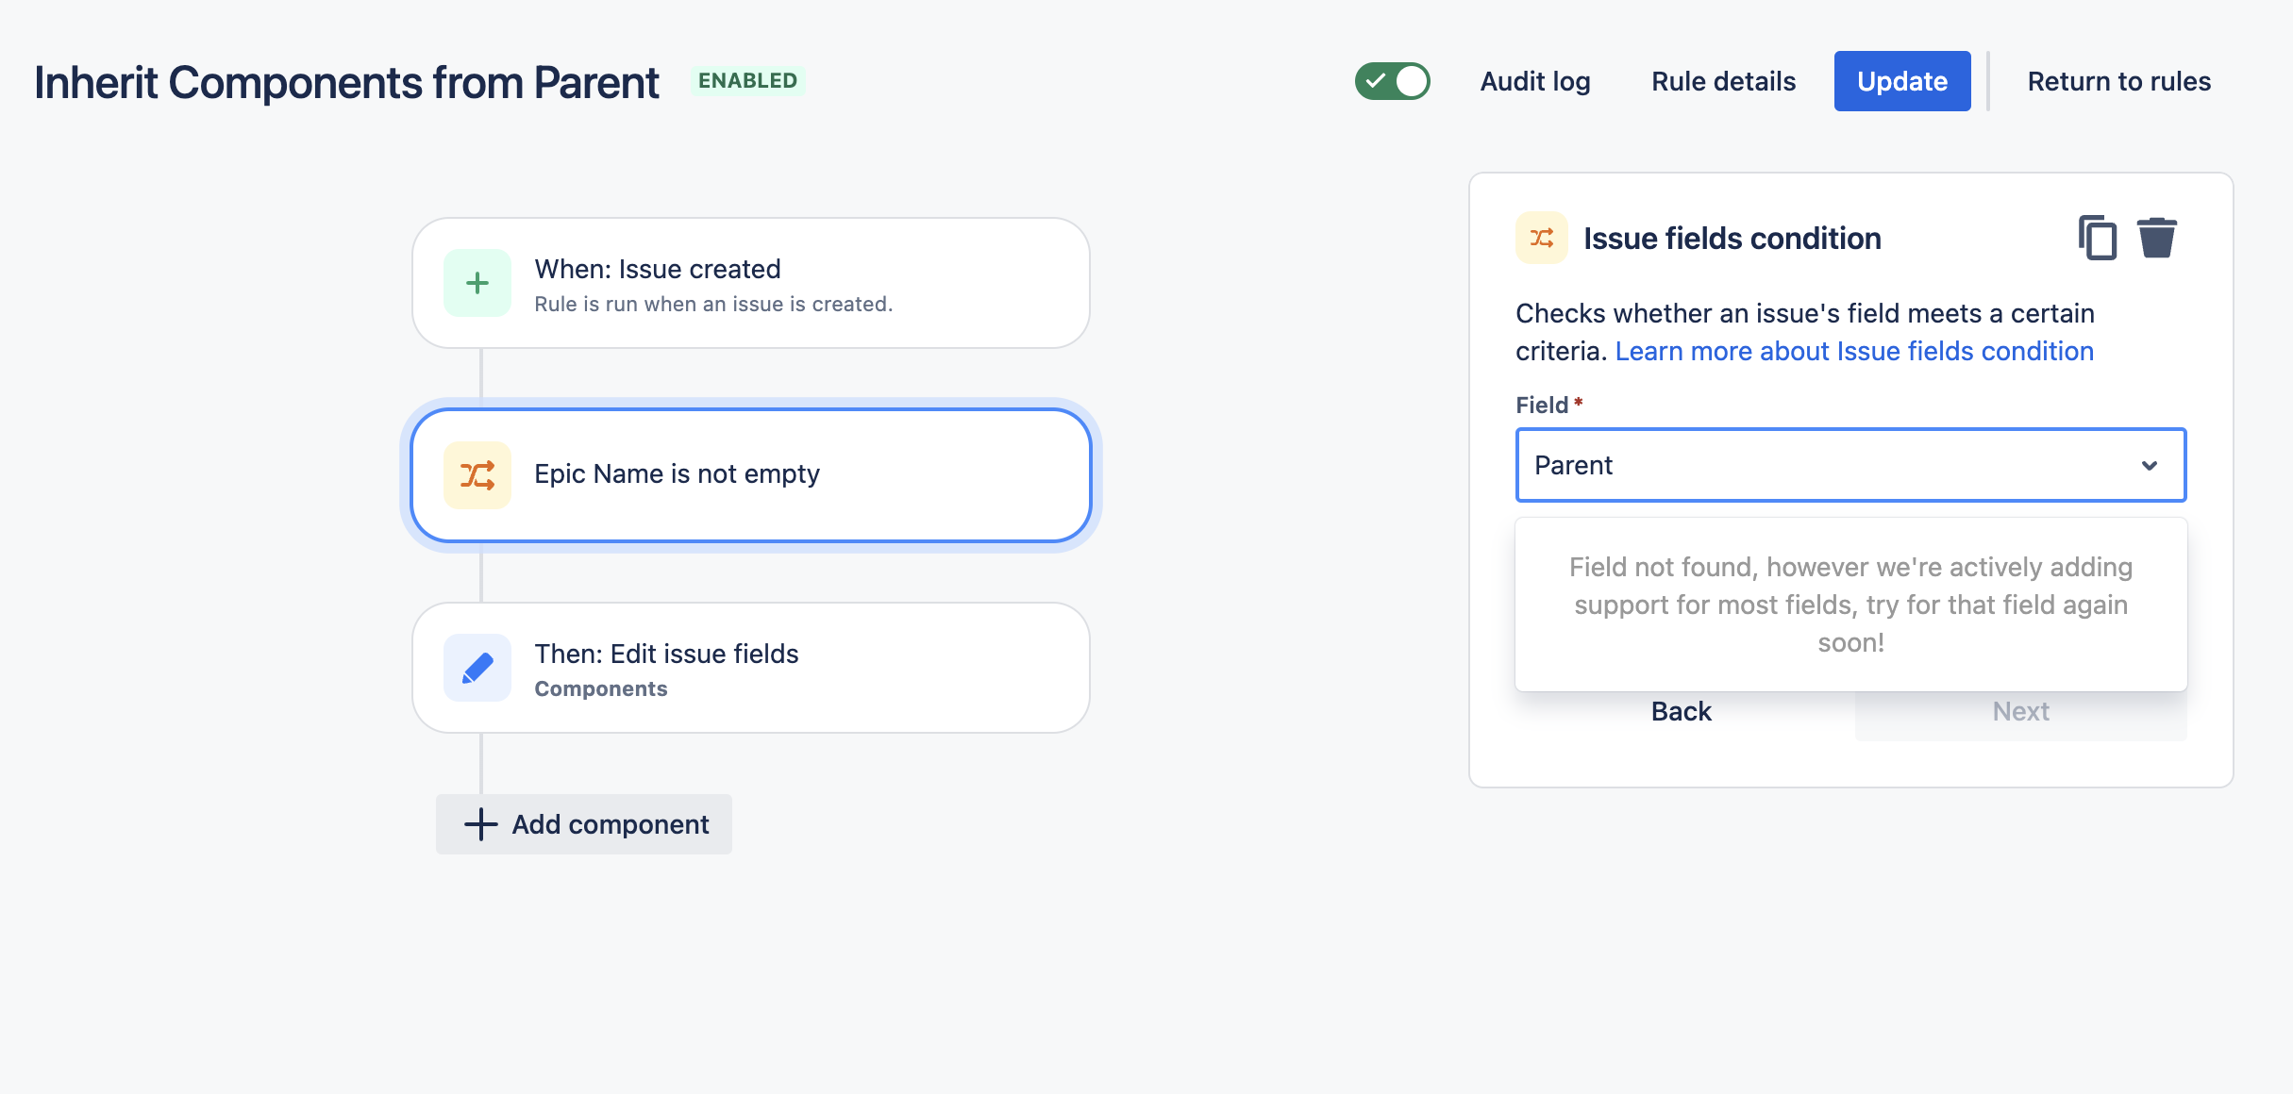Select the When: Issue created trigger card

pyautogui.click(x=750, y=281)
